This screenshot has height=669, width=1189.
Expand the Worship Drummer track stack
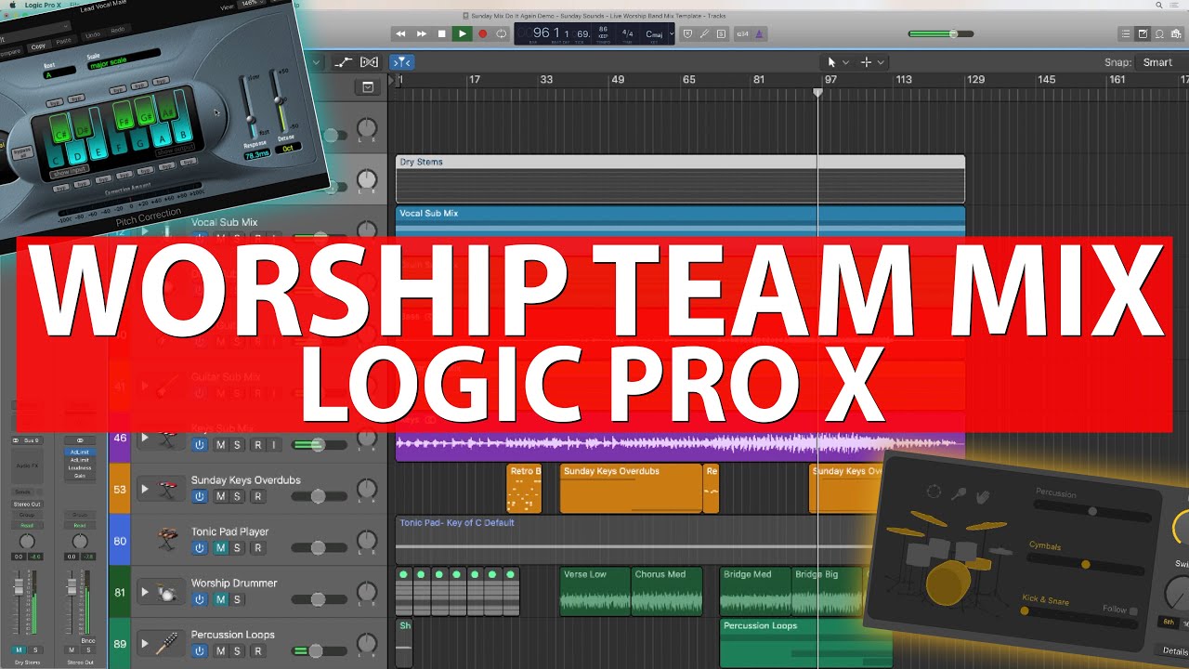[x=144, y=592]
